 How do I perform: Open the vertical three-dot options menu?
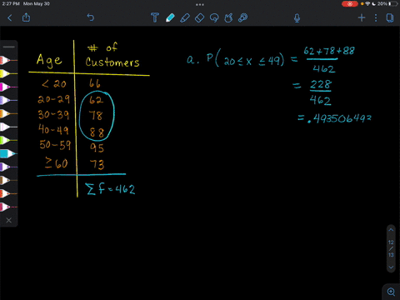pyautogui.click(x=376, y=17)
